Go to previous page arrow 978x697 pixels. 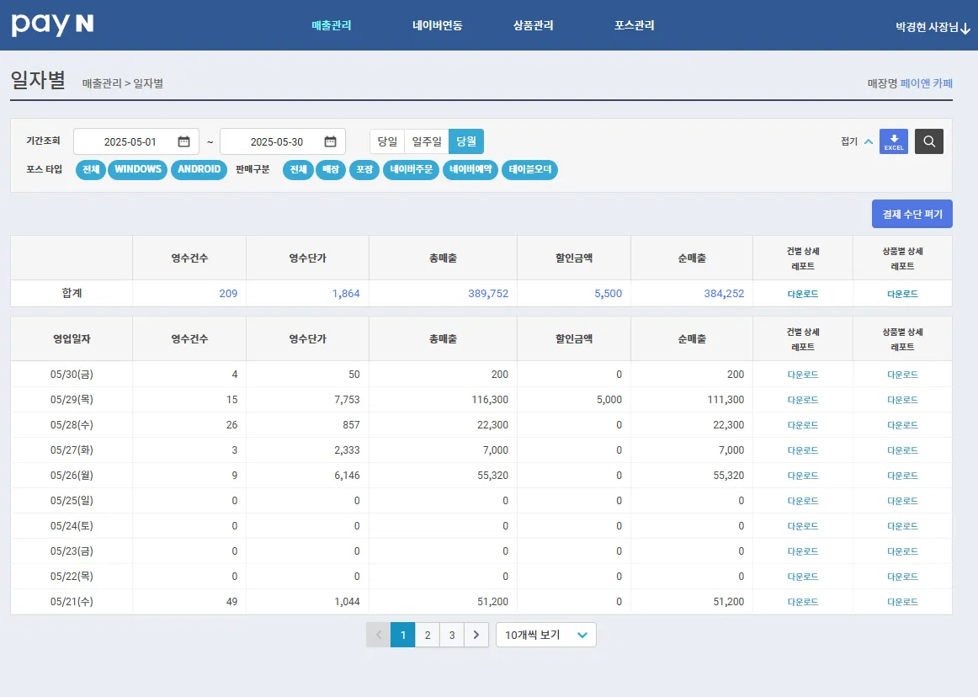[x=378, y=635]
